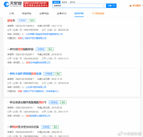Open applicant 山东省博兴县盛世佰特商用厨具有限公司
The image size is (143, 137).
(44, 34)
